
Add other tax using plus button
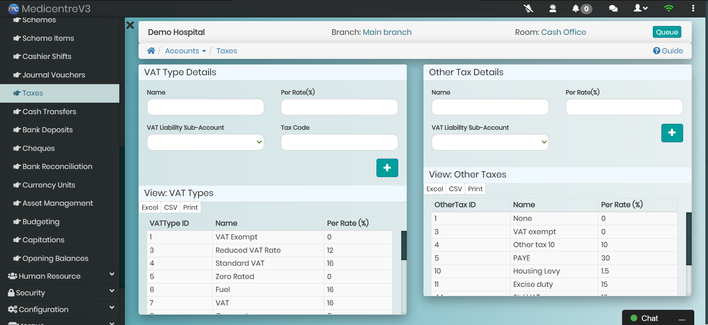tap(672, 133)
